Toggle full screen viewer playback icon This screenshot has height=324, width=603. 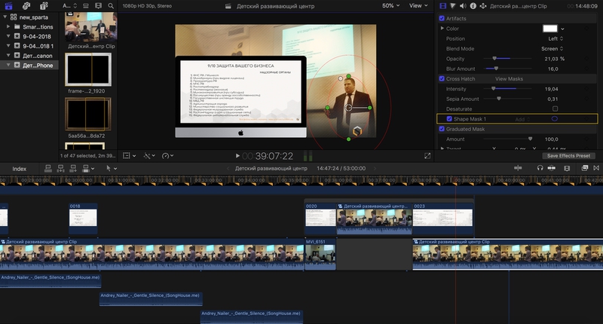427,156
